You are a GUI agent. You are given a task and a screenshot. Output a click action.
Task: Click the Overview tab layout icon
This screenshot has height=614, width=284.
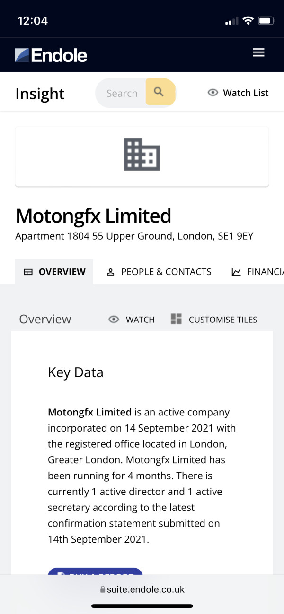[x=28, y=272]
